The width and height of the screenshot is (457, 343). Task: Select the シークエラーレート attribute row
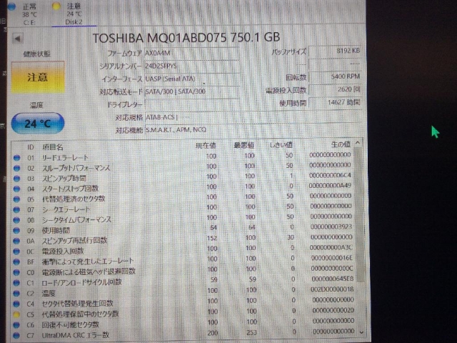183,209
